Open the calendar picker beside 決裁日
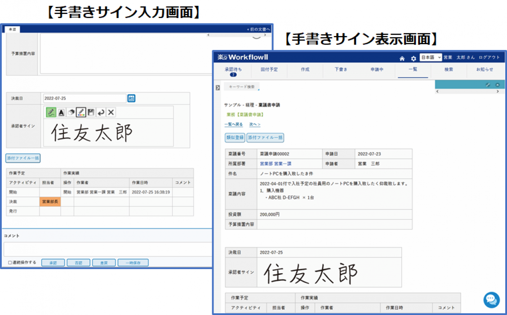Viewport: 507px width, 315px height. point(131,98)
